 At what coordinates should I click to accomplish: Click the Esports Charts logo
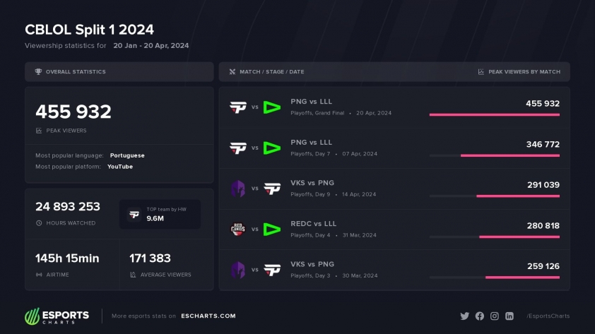coord(57,316)
